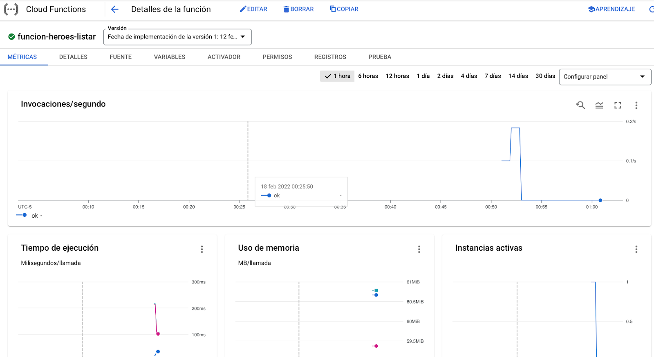Select the 6 horas time range
Image resolution: width=654 pixels, height=357 pixels.
[368, 76]
